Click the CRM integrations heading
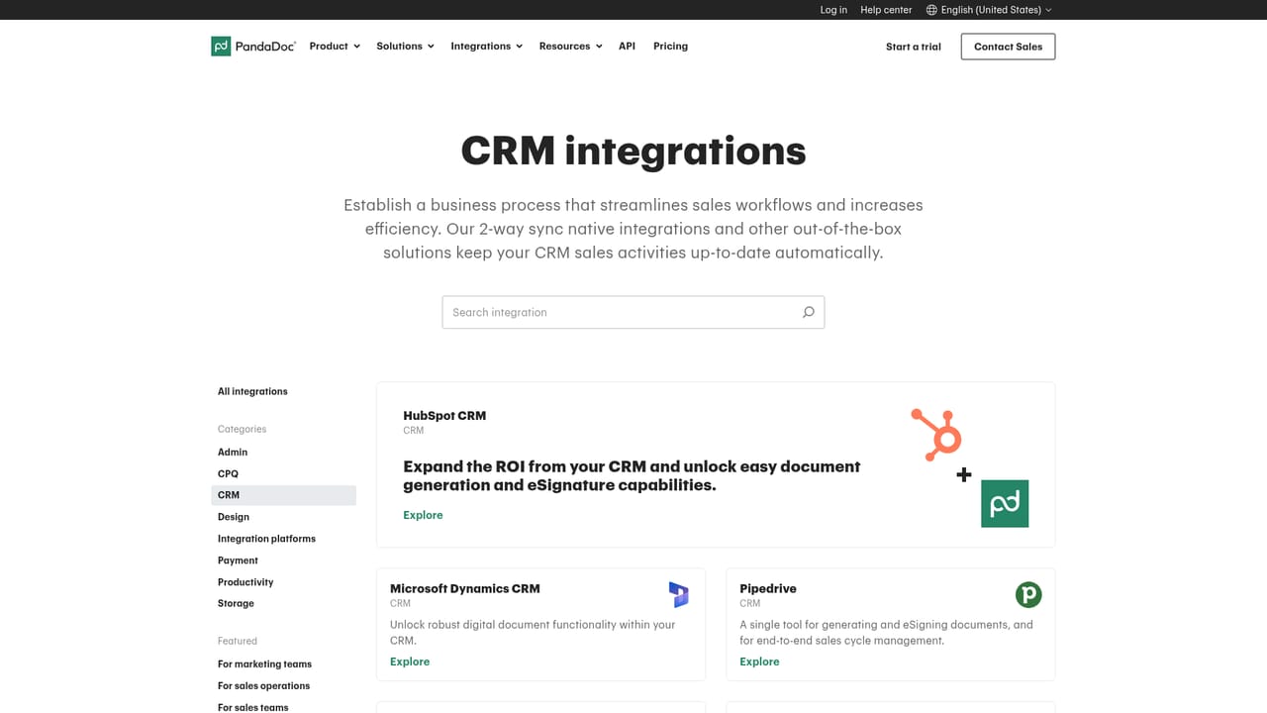The height and width of the screenshot is (713, 1267). (633, 152)
